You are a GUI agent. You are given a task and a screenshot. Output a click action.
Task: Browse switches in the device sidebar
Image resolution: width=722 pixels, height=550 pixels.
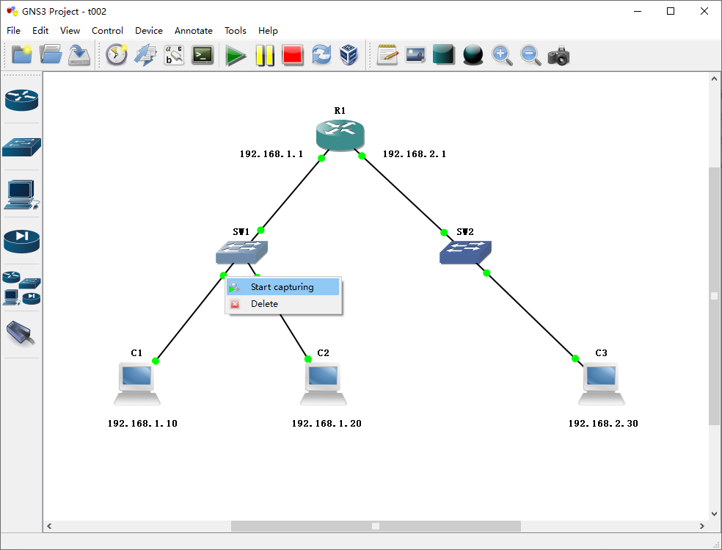coord(21,148)
